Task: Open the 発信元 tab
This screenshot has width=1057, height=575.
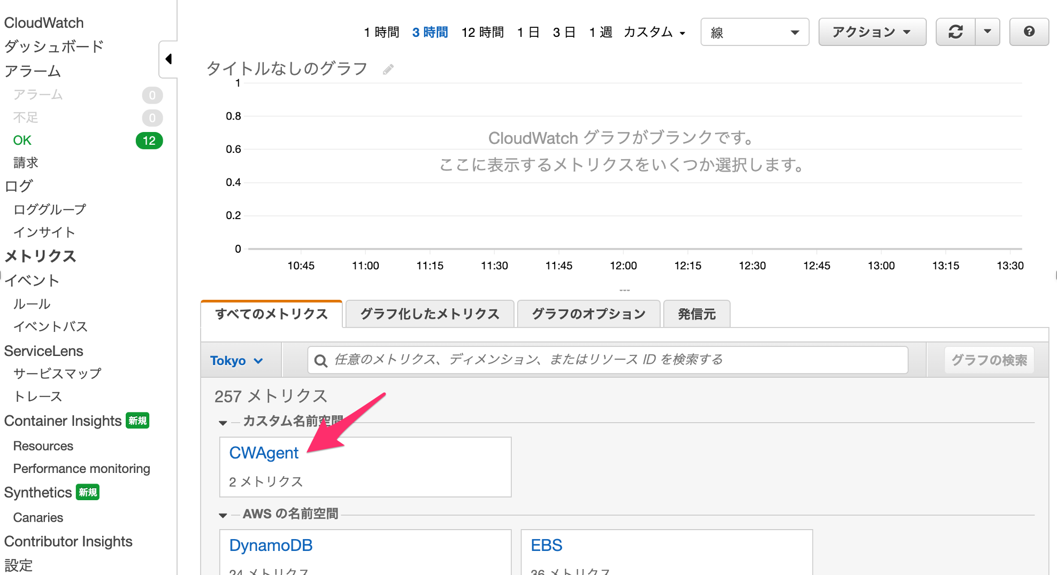Action: click(696, 314)
